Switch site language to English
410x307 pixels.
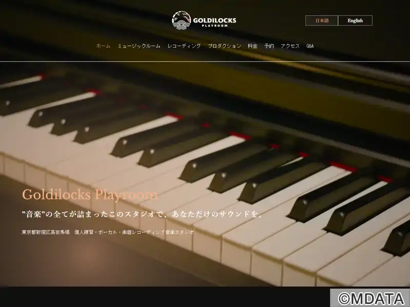355,20
